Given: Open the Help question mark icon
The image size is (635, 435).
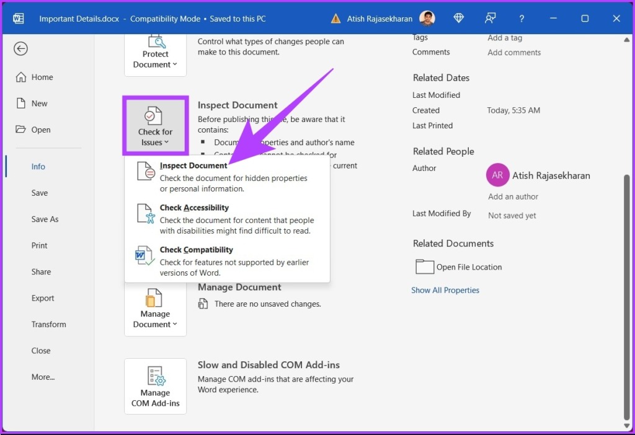Looking at the screenshot, I should tap(522, 19).
